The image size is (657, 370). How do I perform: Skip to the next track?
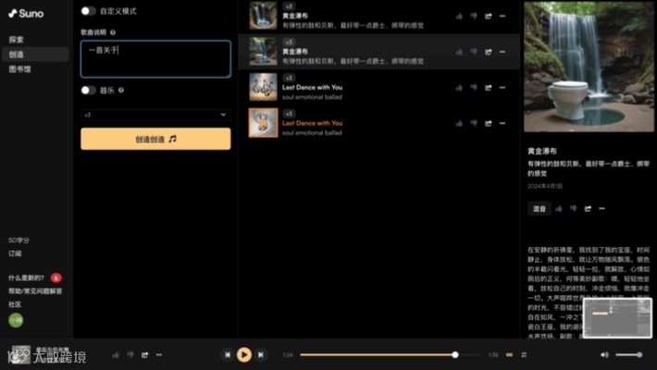[261, 355]
